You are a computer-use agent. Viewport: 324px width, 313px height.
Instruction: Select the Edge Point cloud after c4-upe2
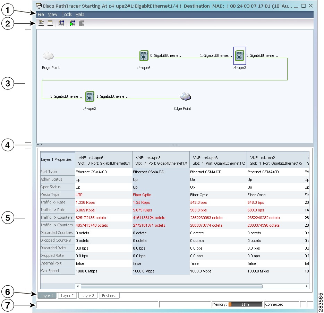(x=186, y=97)
